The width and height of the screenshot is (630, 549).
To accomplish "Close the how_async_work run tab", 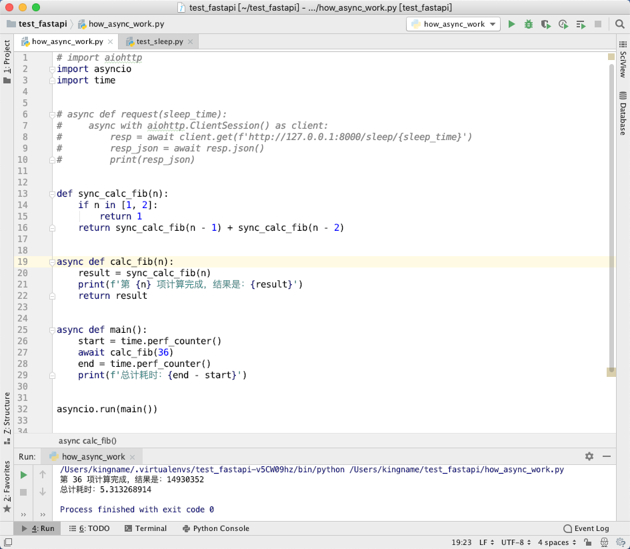I will pos(132,457).
